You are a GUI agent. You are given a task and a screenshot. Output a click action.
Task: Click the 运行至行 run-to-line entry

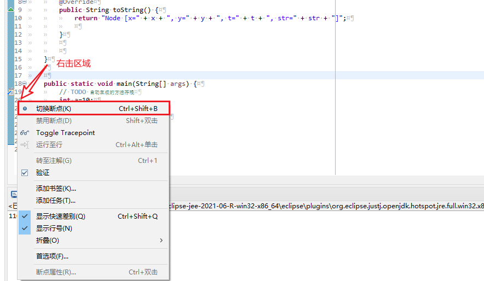tap(49, 145)
